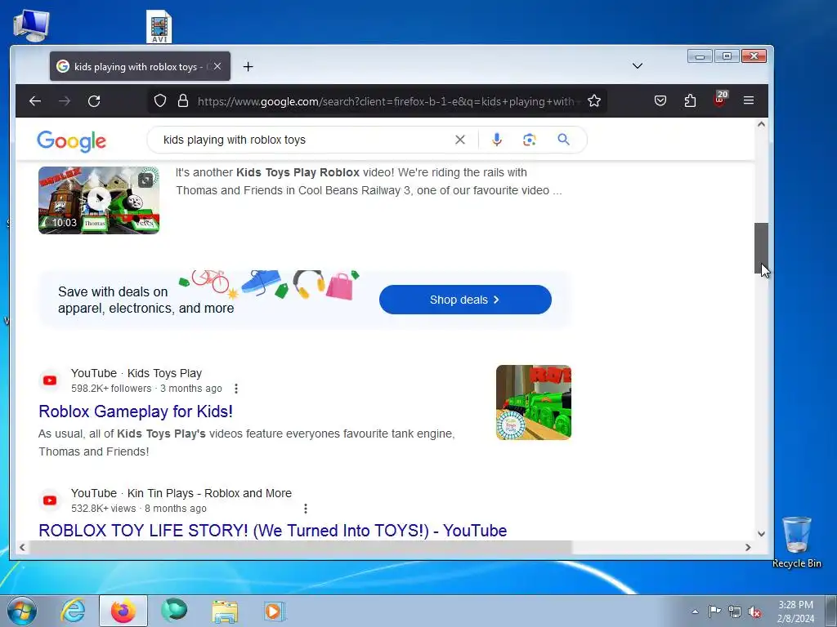The image size is (837, 627).
Task: Click the YouTube favicon for Kin Tin Plays result
Action: click(50, 500)
